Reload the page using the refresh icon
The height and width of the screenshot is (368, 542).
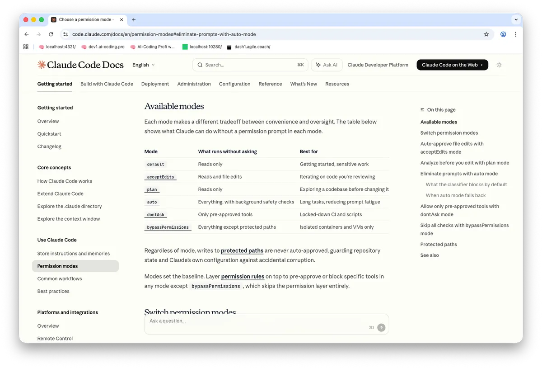51,34
